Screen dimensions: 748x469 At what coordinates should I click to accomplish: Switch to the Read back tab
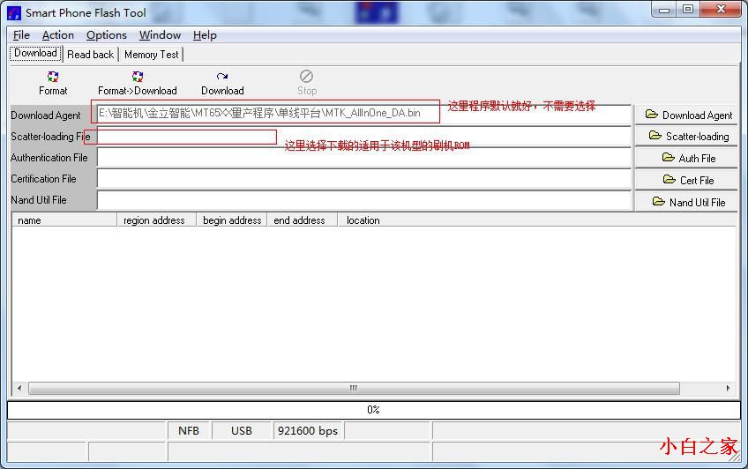pyautogui.click(x=90, y=55)
